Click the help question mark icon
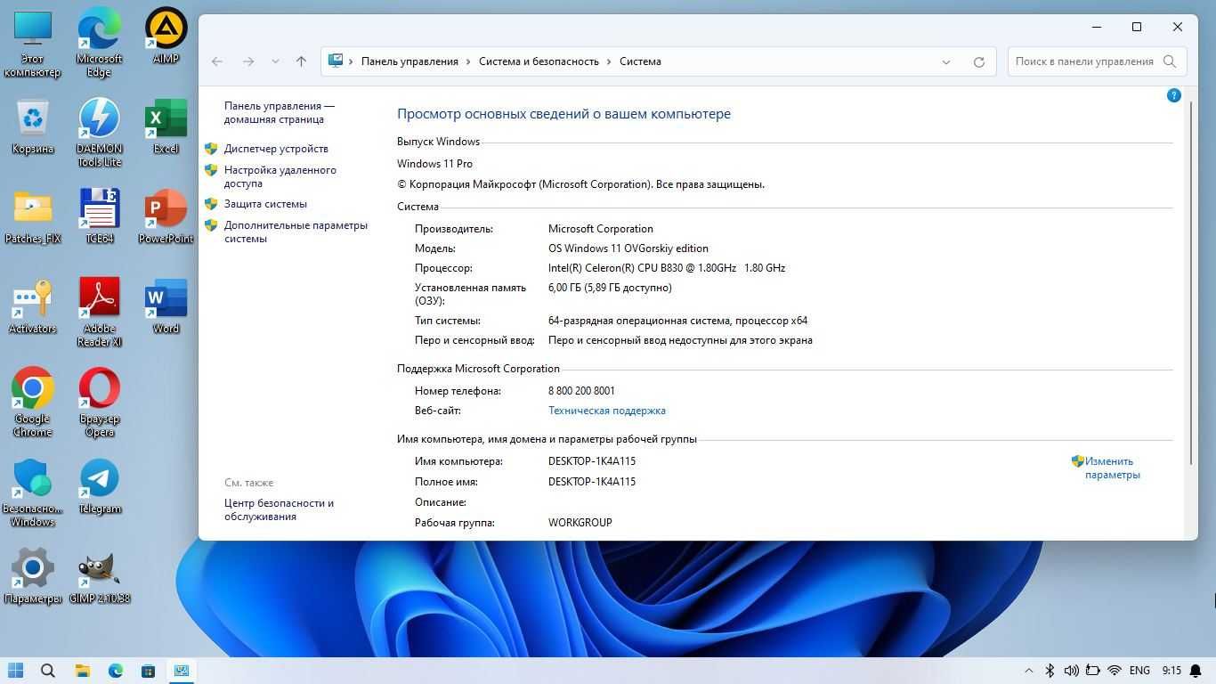The image size is (1216, 684). (x=1173, y=95)
